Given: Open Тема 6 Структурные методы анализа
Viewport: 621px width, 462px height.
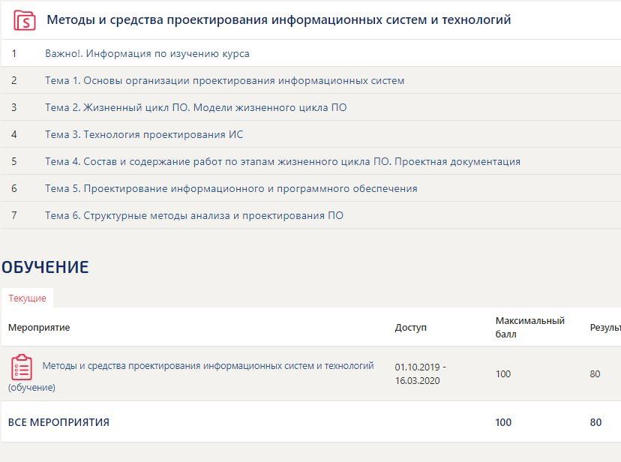Looking at the screenshot, I should tap(194, 216).
